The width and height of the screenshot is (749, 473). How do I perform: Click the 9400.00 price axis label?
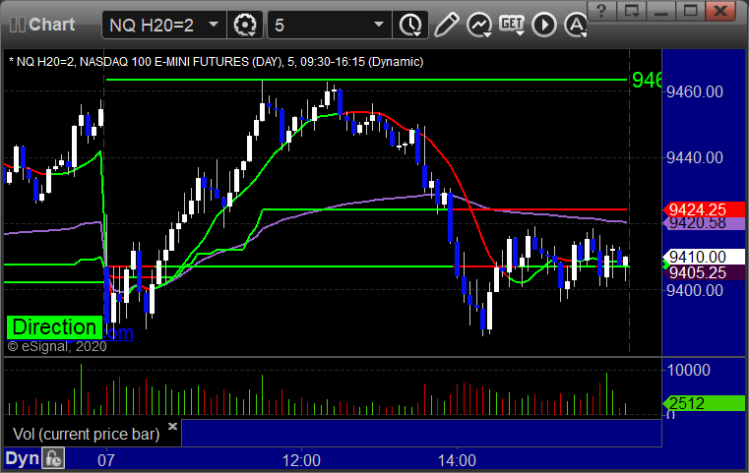[695, 290]
